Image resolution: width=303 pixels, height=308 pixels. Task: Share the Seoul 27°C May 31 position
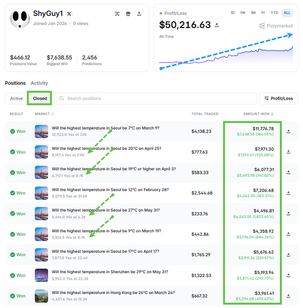[288, 213]
